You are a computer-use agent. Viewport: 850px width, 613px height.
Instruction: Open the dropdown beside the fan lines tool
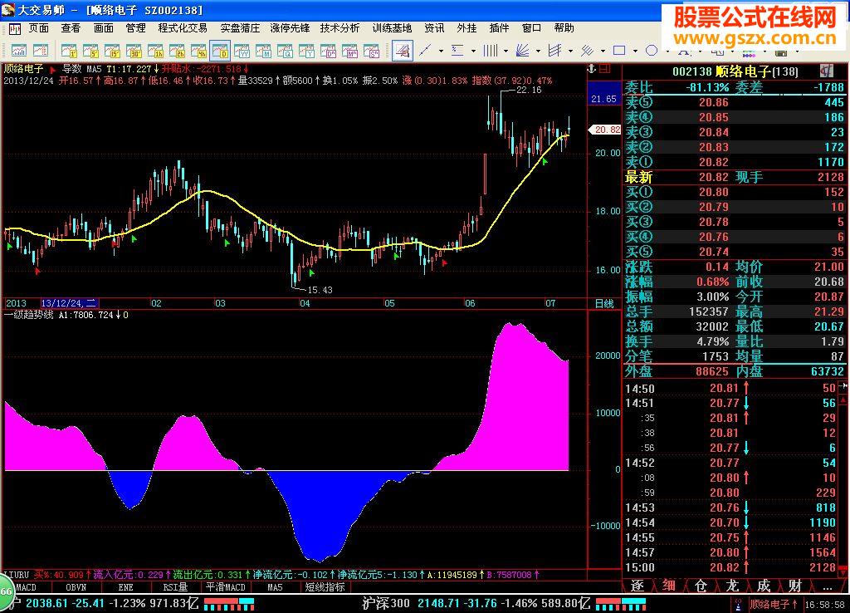(x=538, y=51)
